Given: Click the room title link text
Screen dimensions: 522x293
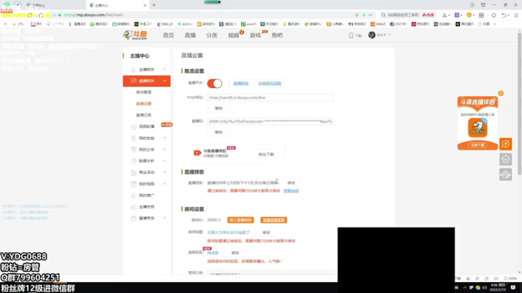Looking at the screenshot, I should 228,232.
